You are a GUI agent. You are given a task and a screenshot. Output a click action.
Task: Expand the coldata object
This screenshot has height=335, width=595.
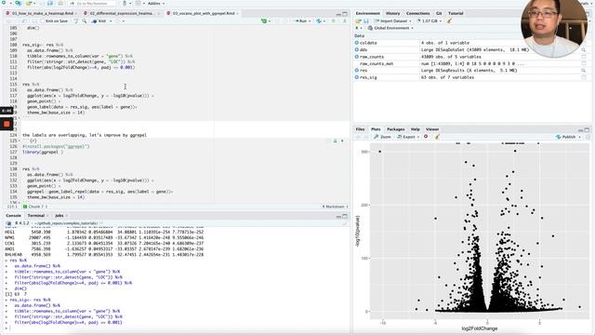pos(357,43)
